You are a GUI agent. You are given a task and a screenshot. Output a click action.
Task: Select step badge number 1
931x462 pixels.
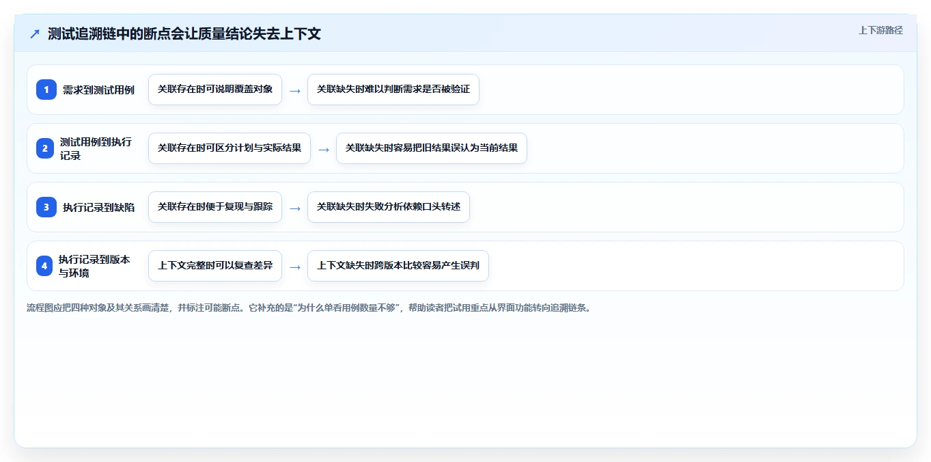[x=46, y=90]
